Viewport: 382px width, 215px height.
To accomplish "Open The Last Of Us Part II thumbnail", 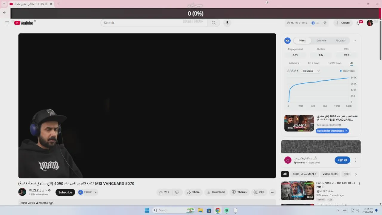I will pos(298,191).
